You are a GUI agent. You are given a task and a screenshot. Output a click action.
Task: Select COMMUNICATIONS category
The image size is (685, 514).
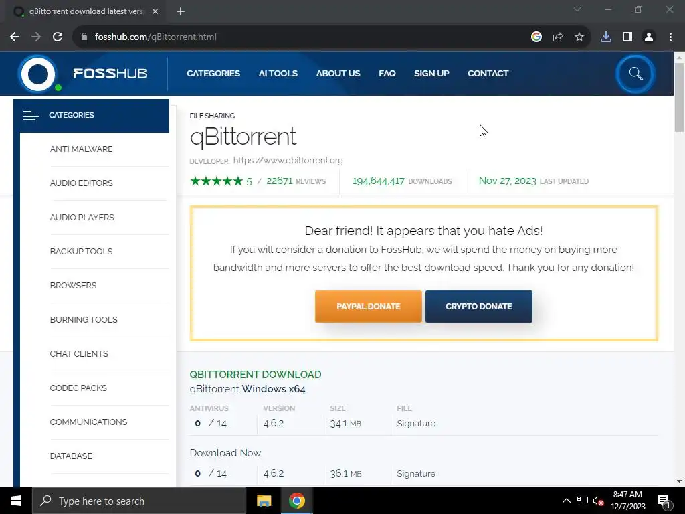88,422
